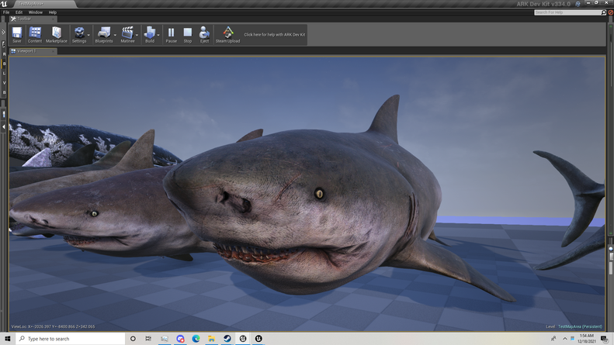Screen dimensions: 614x345
Task: Click the magnifier icon in help search
Action: [x=603, y=12]
